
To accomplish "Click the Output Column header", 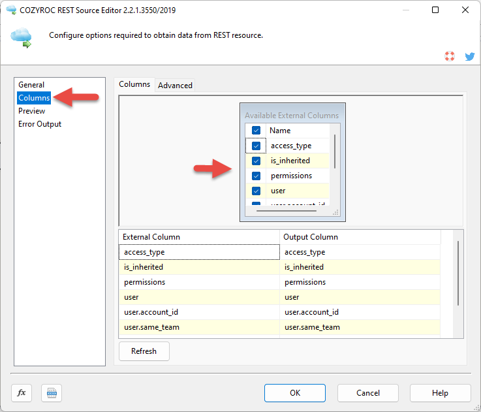I will coord(360,237).
